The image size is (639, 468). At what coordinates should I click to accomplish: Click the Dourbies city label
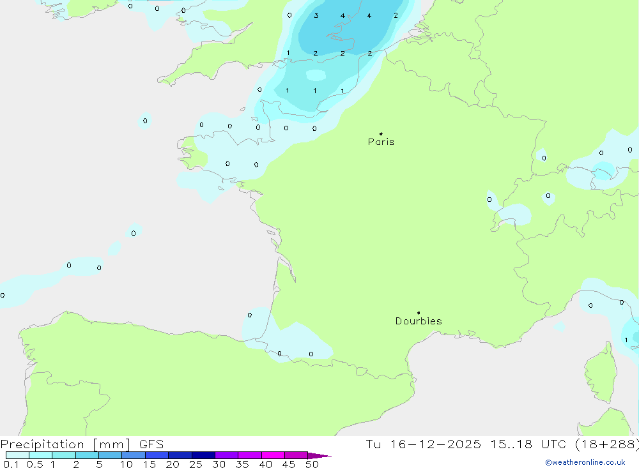click(419, 321)
